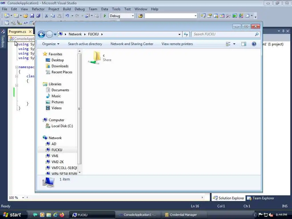Viewport: 292px width, 219px height.
Task: Open the address bar history dropdown
Action: click(x=179, y=34)
